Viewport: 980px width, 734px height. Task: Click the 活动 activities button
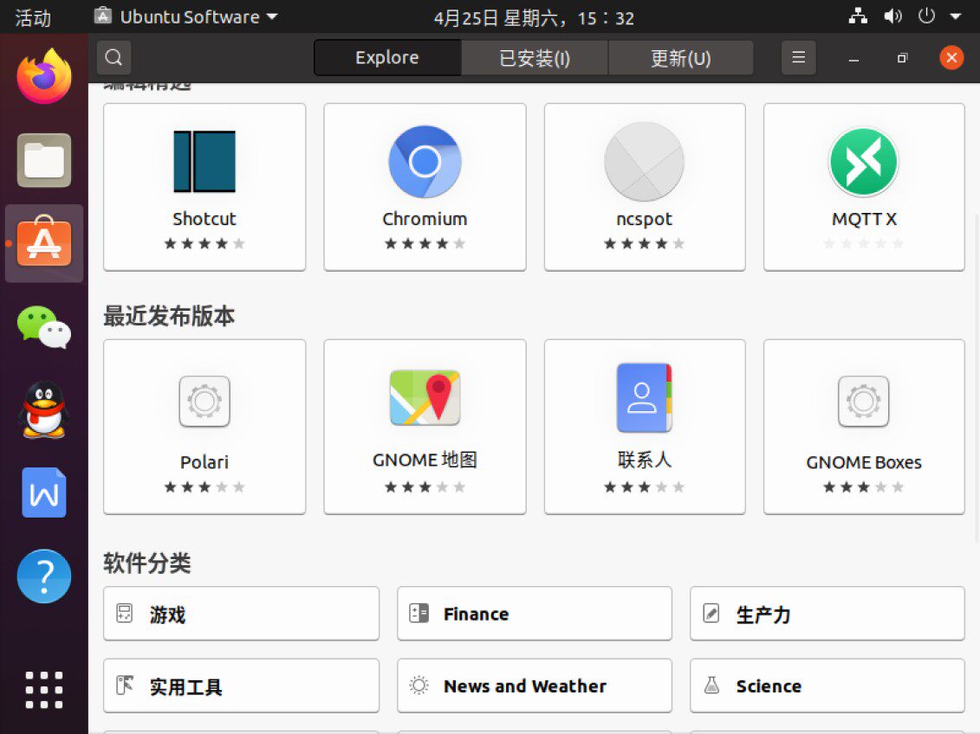tap(33, 17)
